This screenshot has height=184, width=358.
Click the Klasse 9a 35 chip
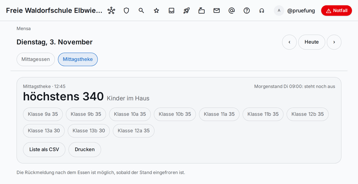click(x=43, y=114)
